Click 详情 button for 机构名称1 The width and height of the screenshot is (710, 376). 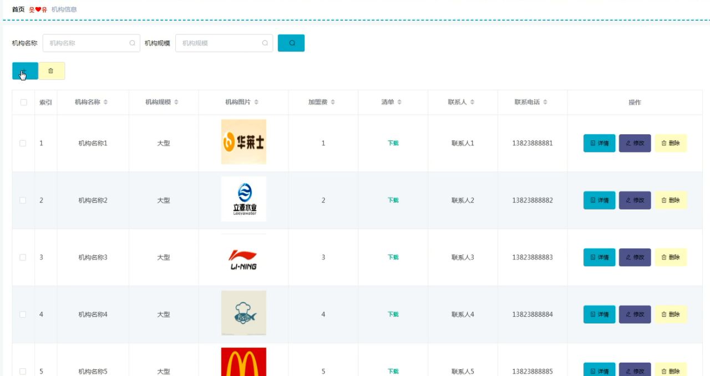tap(600, 143)
